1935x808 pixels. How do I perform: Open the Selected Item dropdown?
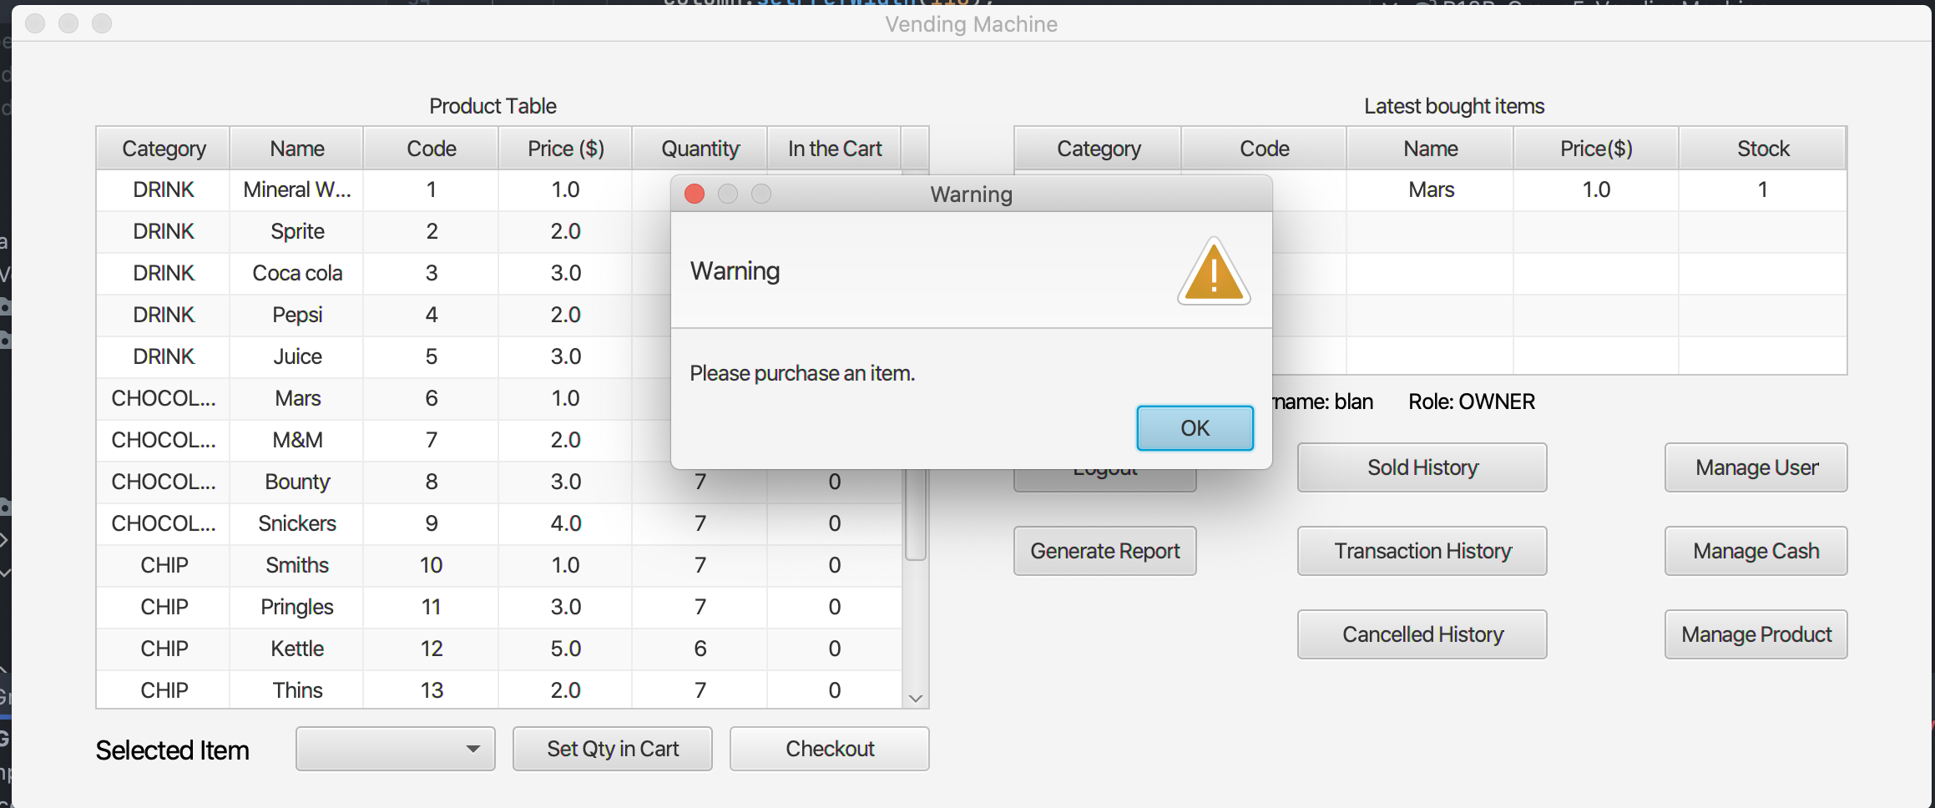click(x=395, y=749)
